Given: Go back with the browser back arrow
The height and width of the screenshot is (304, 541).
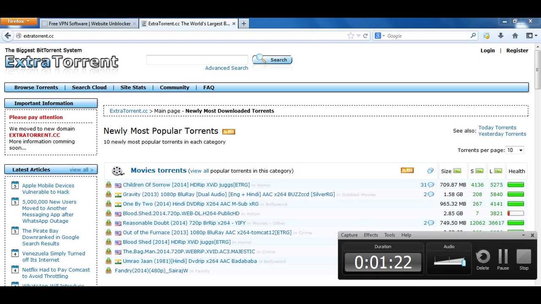Looking at the screenshot, I should [8, 36].
